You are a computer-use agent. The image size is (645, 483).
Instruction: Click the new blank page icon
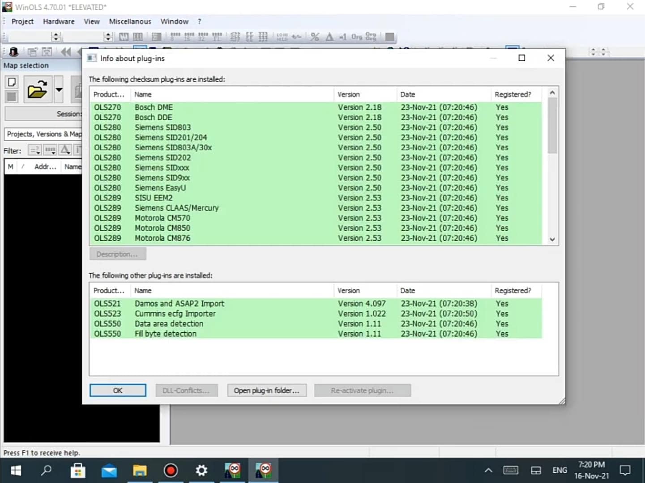pos(12,82)
